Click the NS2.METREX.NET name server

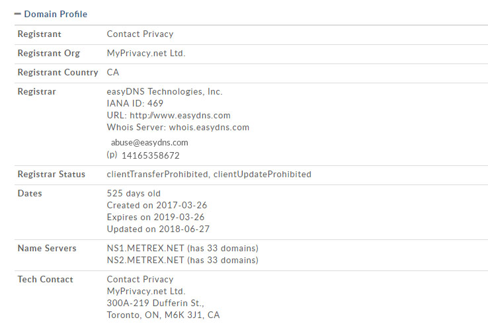click(x=145, y=260)
